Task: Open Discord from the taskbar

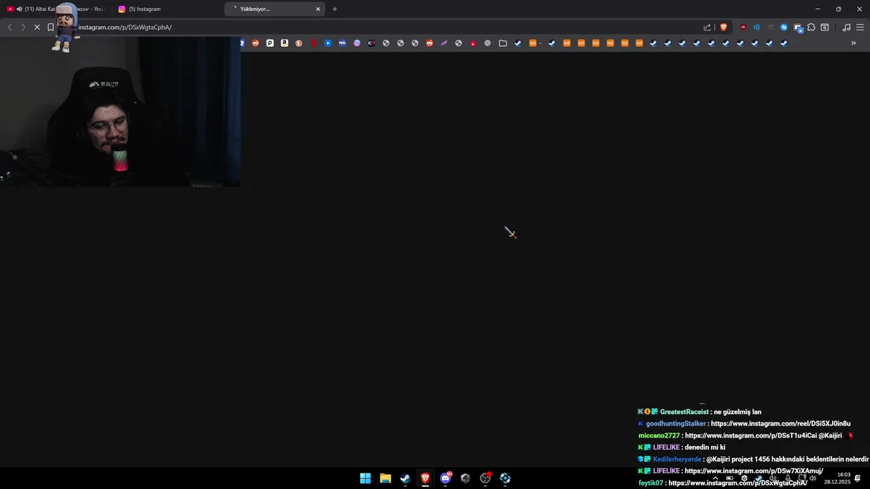Action: (445, 478)
